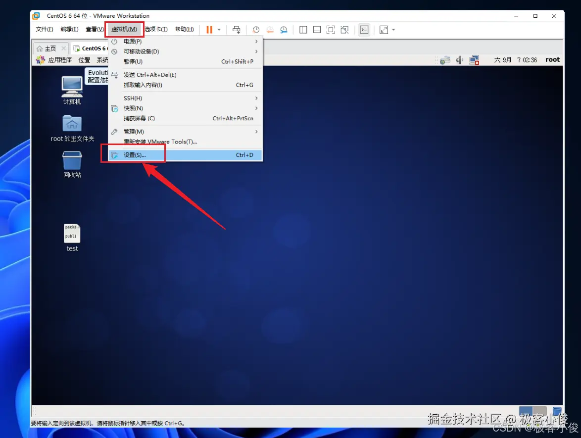Screen dimensions: 581x438
Task: Open the 编辑(E) menu
Action: [69, 29]
